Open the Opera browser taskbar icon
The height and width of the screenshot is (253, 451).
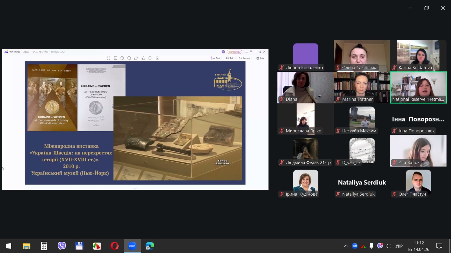pos(114,246)
